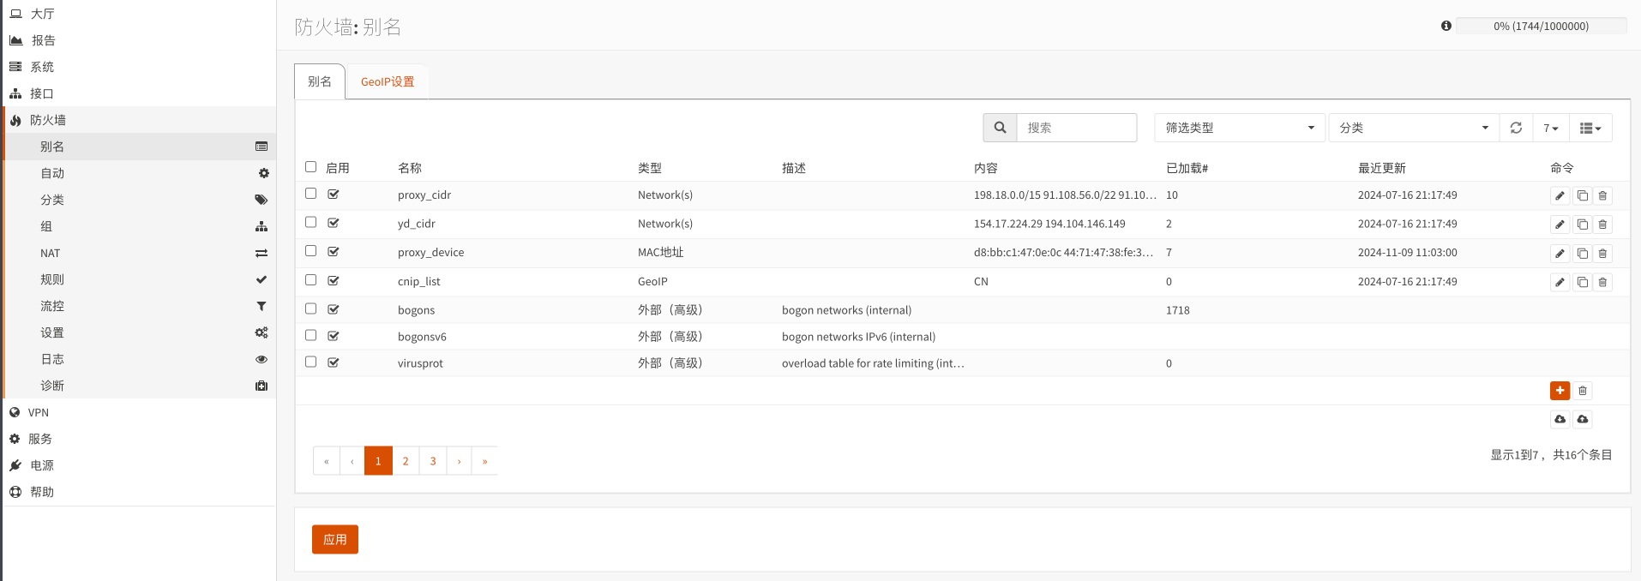Open firewall 规则 rules item
The image size is (1641, 581).
coord(140,279)
